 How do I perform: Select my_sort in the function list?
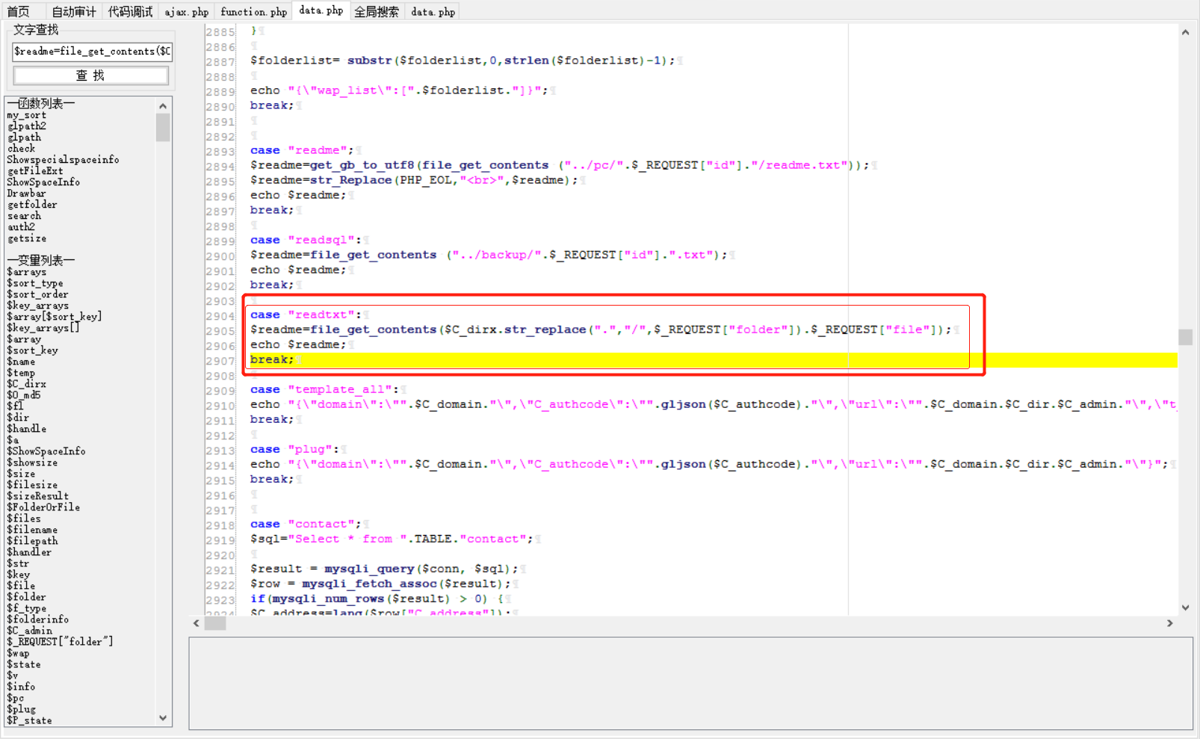tap(26, 114)
